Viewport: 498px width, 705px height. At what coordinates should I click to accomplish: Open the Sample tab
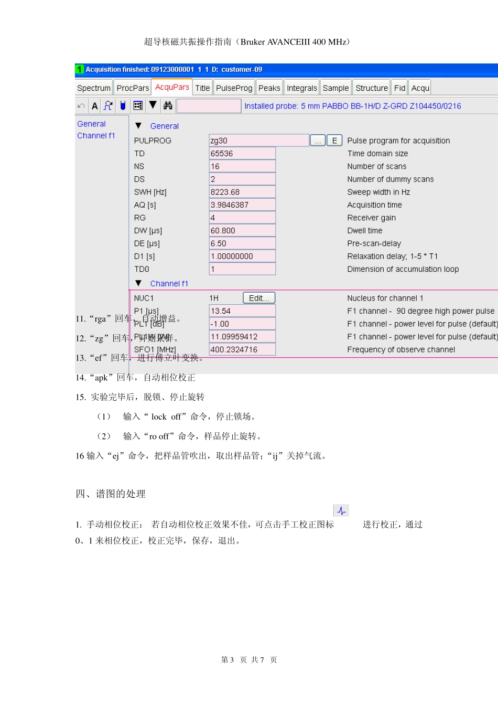(x=335, y=88)
